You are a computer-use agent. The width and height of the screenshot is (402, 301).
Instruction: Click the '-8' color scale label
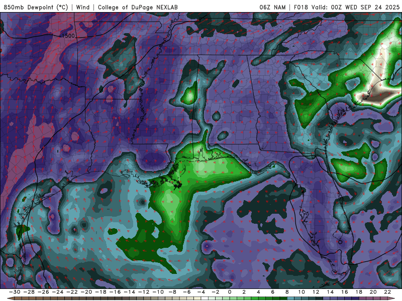point(172,292)
